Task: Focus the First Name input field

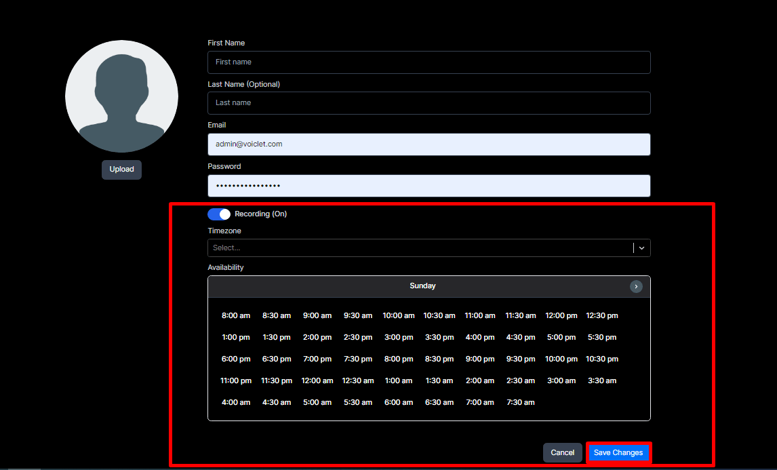Action: pos(429,62)
